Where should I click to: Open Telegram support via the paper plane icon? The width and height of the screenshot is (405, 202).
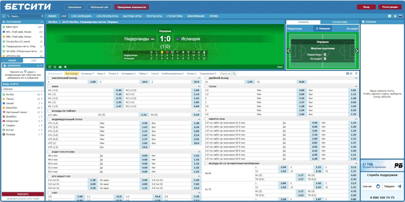pos(399,186)
